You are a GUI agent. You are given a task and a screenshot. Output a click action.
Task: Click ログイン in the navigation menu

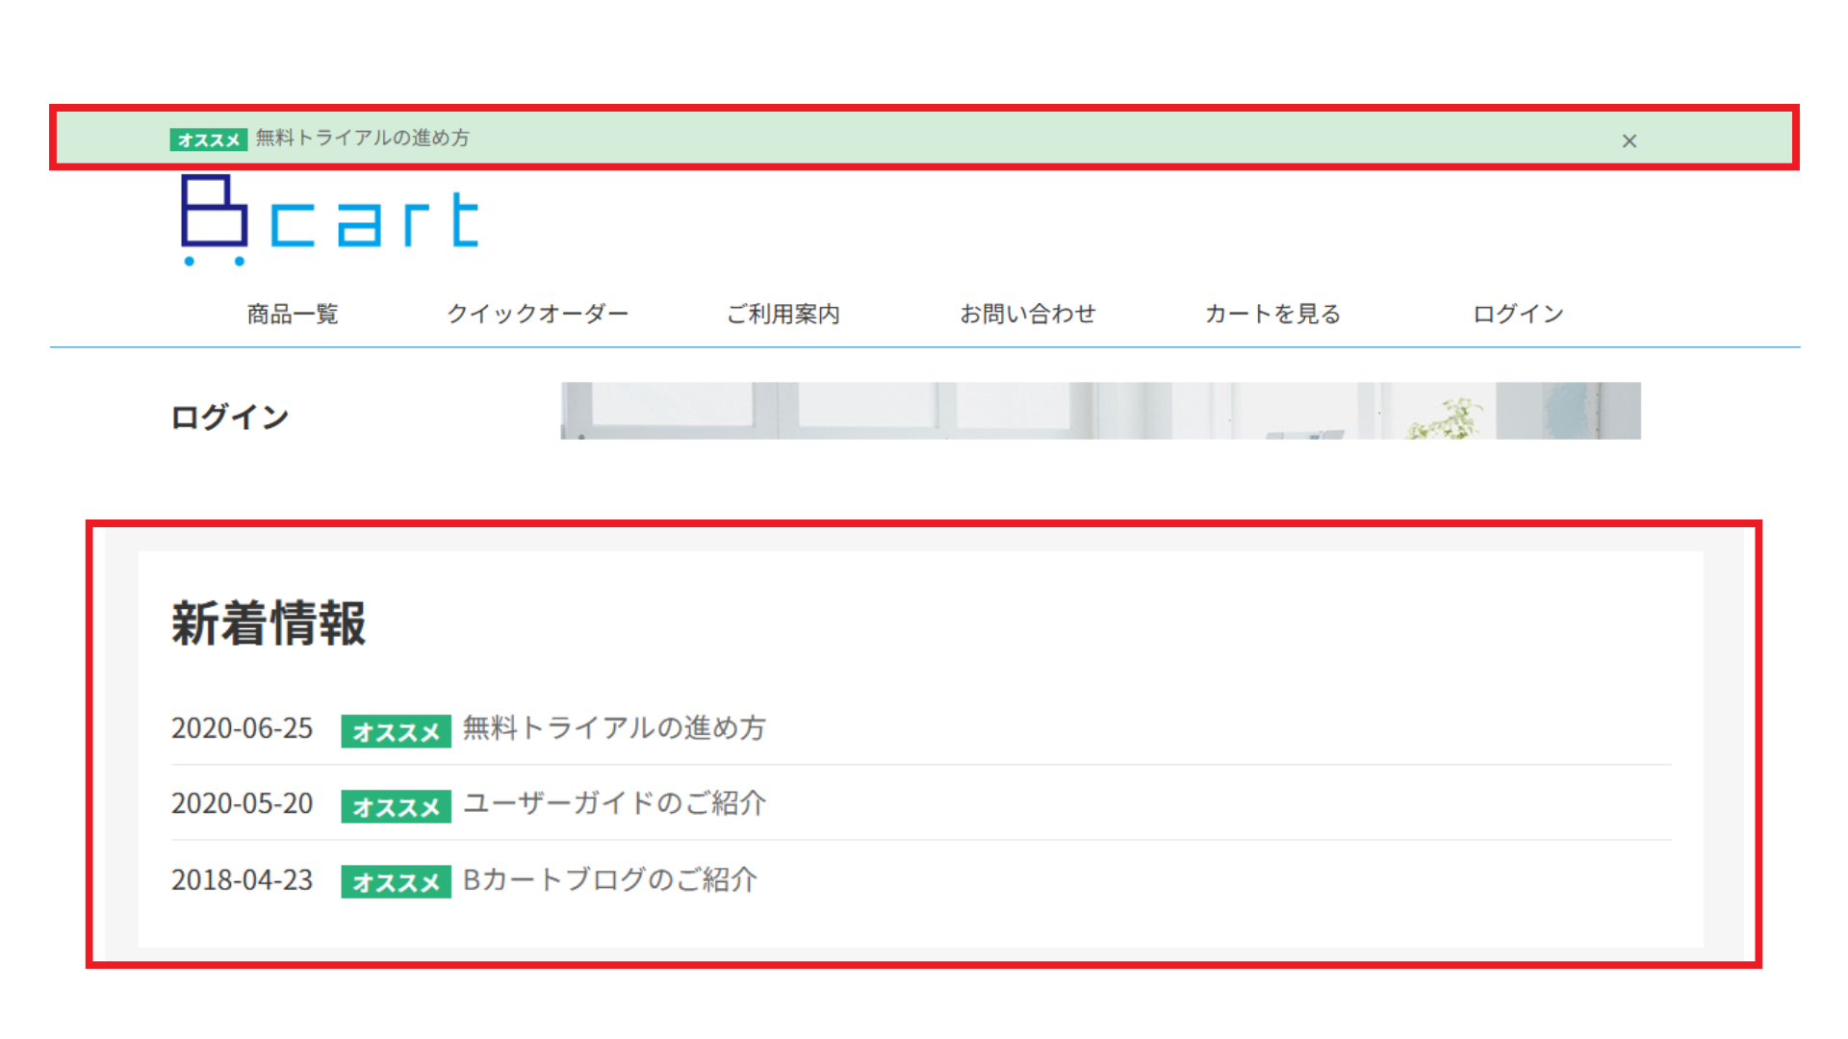point(1518,315)
